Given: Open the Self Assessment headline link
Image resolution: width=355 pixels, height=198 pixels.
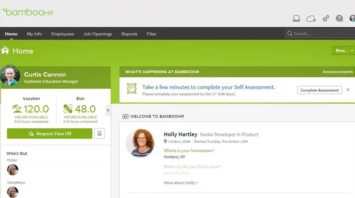Looking at the screenshot, I should (x=208, y=87).
